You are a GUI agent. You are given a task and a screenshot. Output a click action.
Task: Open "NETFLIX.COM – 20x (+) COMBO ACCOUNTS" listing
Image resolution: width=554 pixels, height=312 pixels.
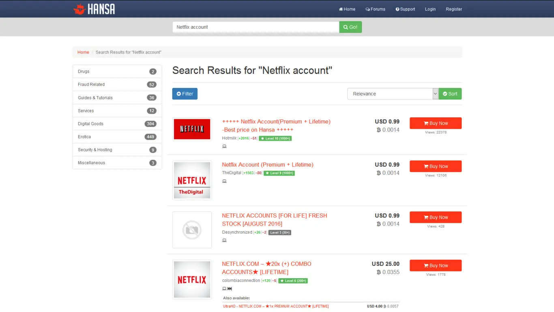[267, 268]
